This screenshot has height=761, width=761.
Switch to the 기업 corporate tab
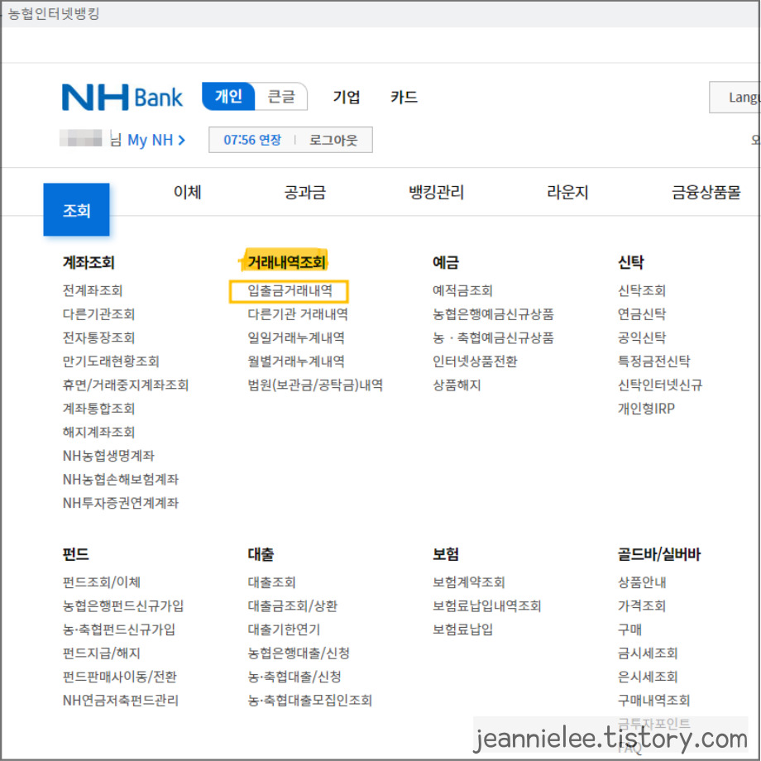click(347, 96)
